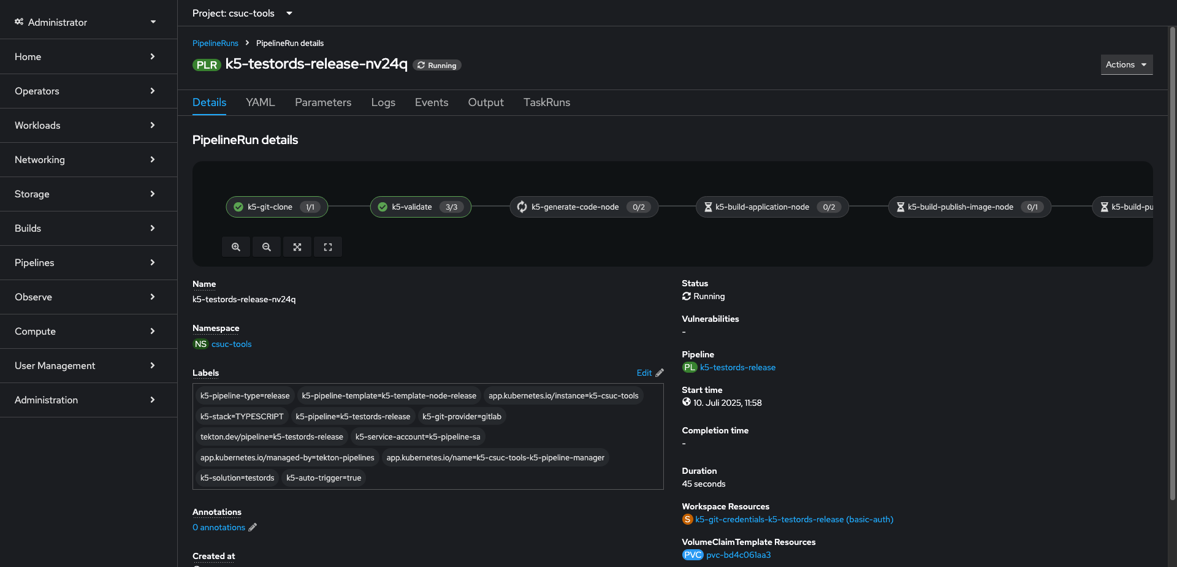
Task: Click the NS badge beside csuc-tools
Action: 200,344
